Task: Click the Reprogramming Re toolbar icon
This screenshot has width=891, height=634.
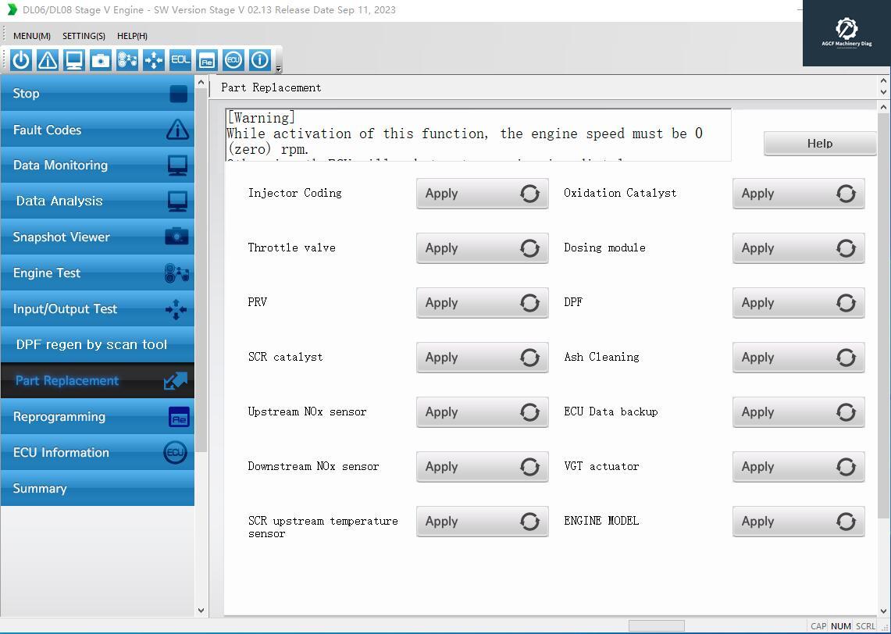Action: pos(206,60)
